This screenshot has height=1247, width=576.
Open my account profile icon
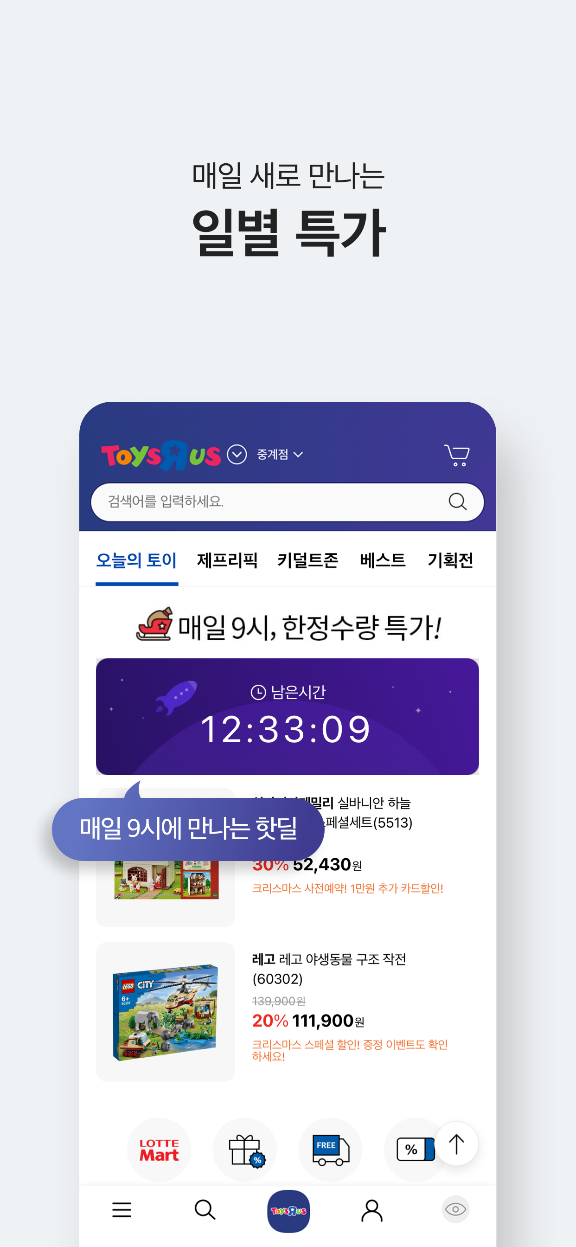point(372,1210)
